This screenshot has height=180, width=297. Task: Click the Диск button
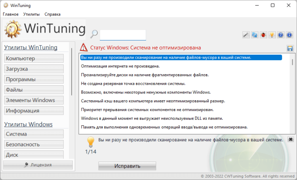click(x=34, y=154)
